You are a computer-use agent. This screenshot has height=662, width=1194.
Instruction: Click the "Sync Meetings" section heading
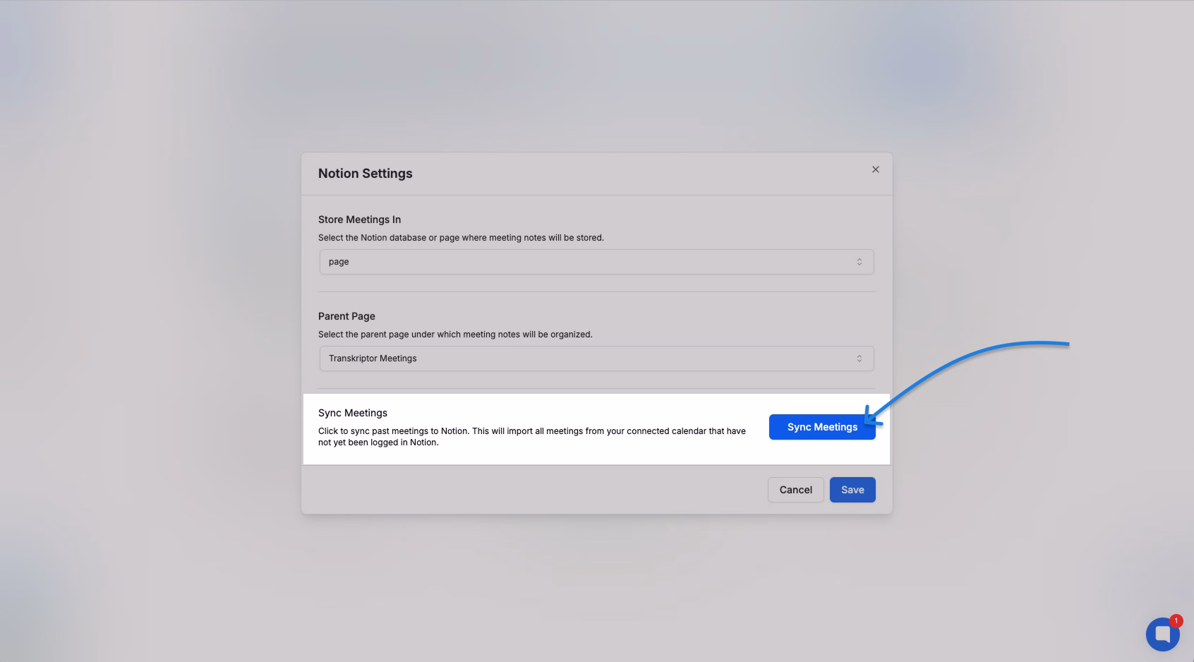point(353,412)
